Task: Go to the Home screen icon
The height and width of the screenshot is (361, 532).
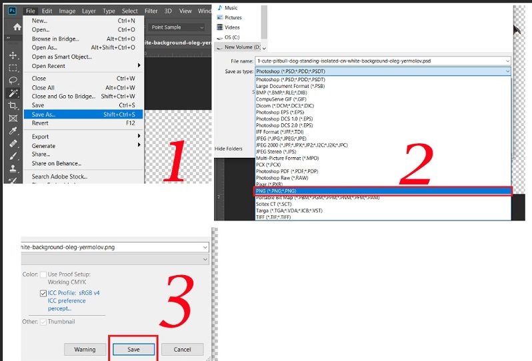Action: coord(17,27)
